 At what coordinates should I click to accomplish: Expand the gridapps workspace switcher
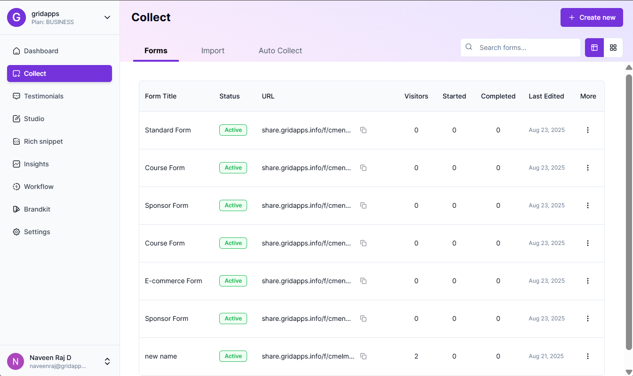click(107, 17)
